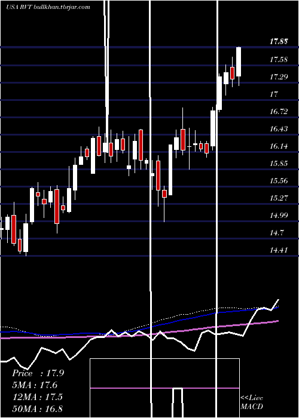Click the 17.58 price axis label

[279, 60]
